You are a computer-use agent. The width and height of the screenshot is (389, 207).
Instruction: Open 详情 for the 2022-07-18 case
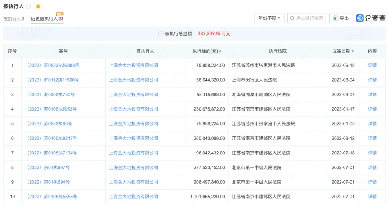[372, 153]
